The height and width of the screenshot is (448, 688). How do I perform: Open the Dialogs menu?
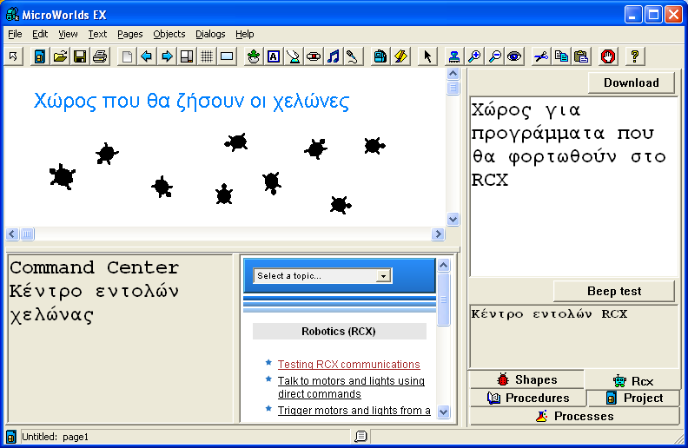click(210, 34)
